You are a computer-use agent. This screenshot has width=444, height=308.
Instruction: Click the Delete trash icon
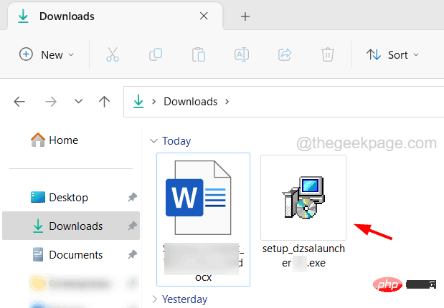[x=328, y=54]
